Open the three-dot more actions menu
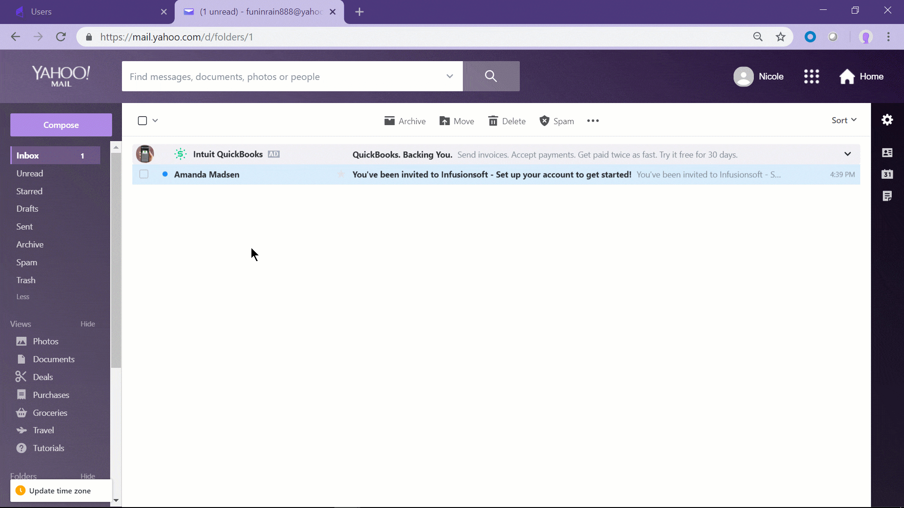 pyautogui.click(x=593, y=121)
